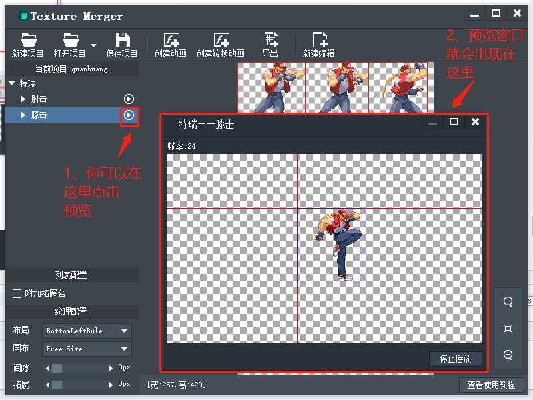Enable the 附加拓展名 checkbox
This screenshot has width=533, height=400.
17,293
